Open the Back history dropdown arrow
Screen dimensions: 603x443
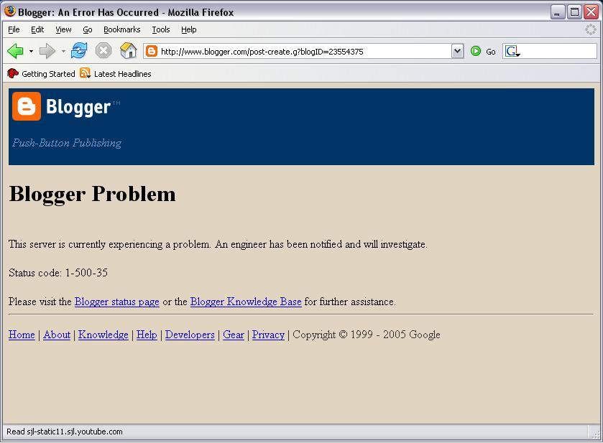tap(31, 51)
